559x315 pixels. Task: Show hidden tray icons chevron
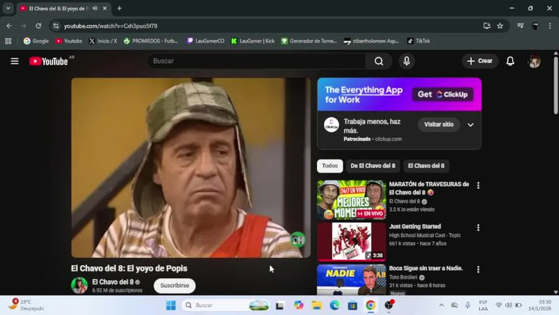tap(441, 305)
